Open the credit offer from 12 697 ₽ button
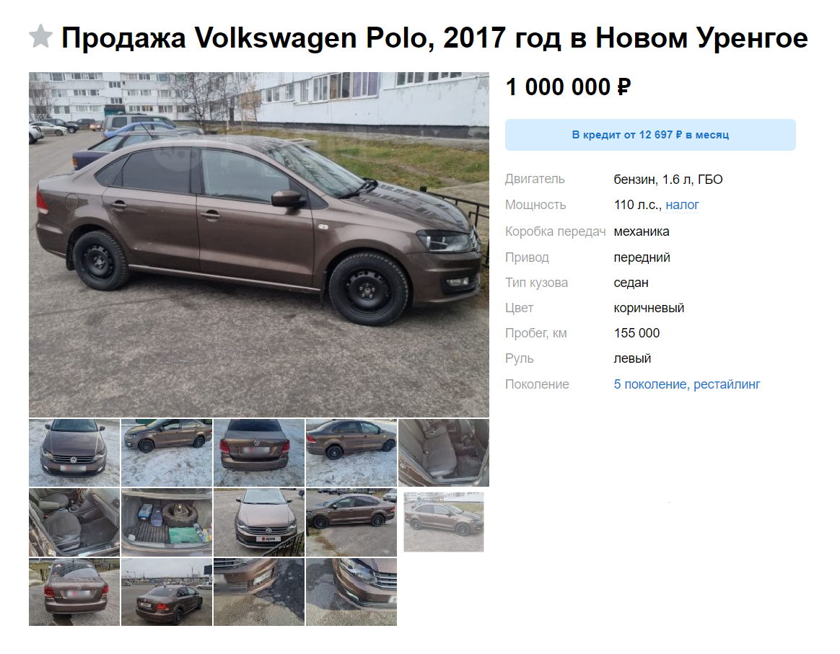The width and height of the screenshot is (840, 654). pos(649,135)
